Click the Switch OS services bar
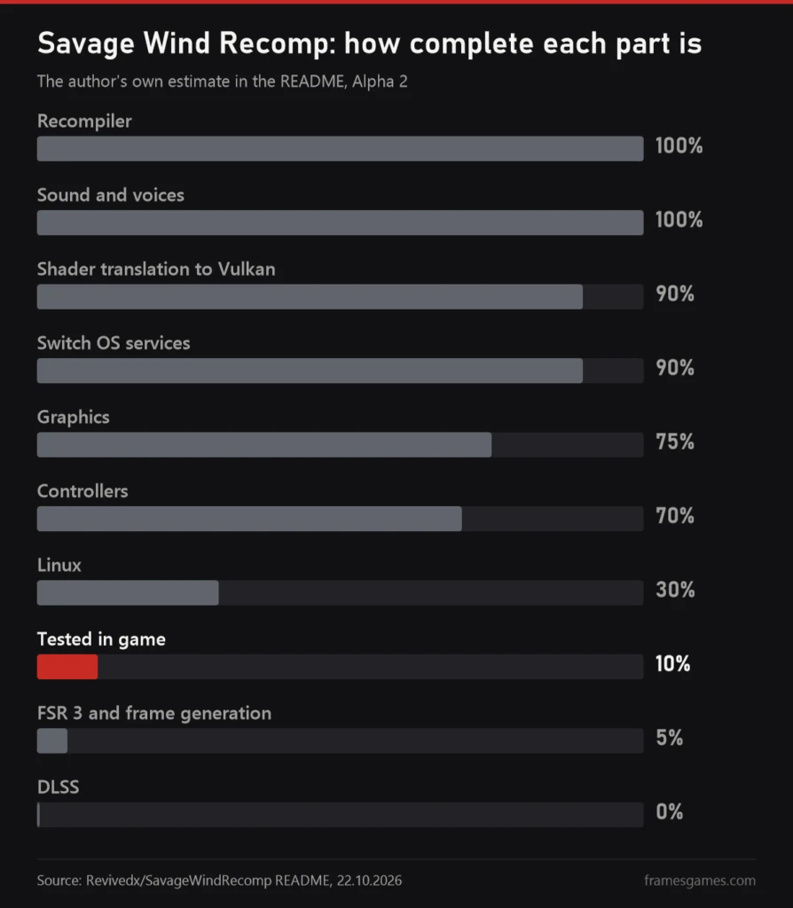793x908 pixels. point(340,371)
